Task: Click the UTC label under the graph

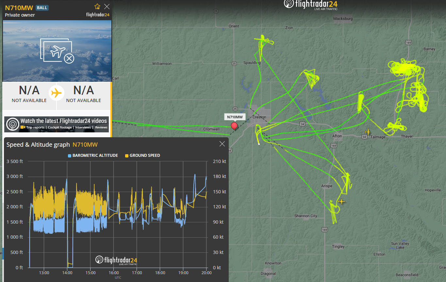Action: 118,278
